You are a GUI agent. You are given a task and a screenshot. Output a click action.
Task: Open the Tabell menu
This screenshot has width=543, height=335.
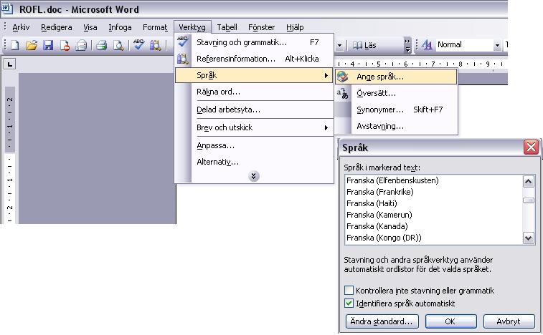[x=227, y=27]
